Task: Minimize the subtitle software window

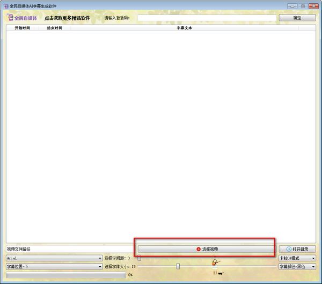Action: 291,5
